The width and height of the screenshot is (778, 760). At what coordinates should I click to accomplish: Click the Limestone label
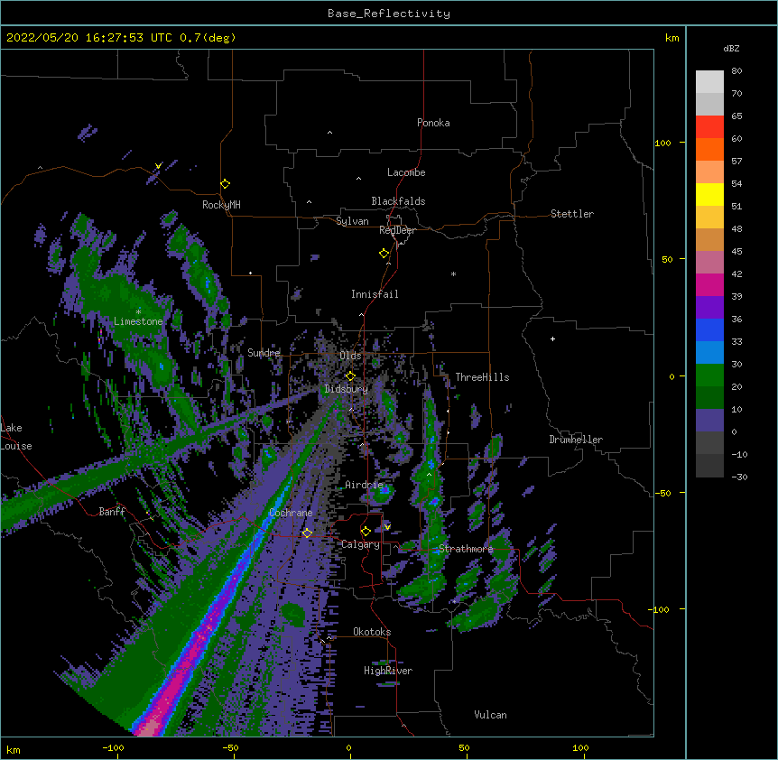pos(138,321)
